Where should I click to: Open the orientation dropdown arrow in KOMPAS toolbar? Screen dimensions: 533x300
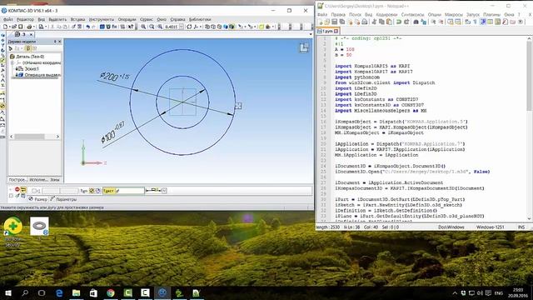point(201,27)
